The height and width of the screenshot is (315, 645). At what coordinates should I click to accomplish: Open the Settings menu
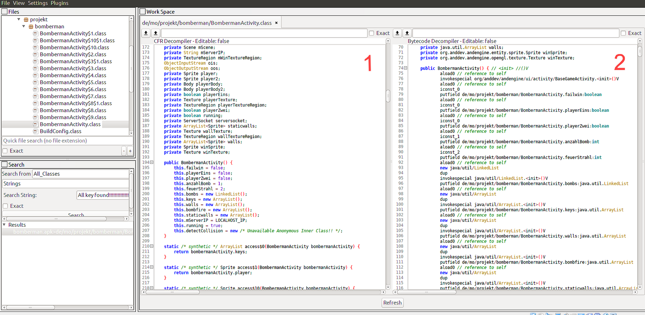point(38,3)
